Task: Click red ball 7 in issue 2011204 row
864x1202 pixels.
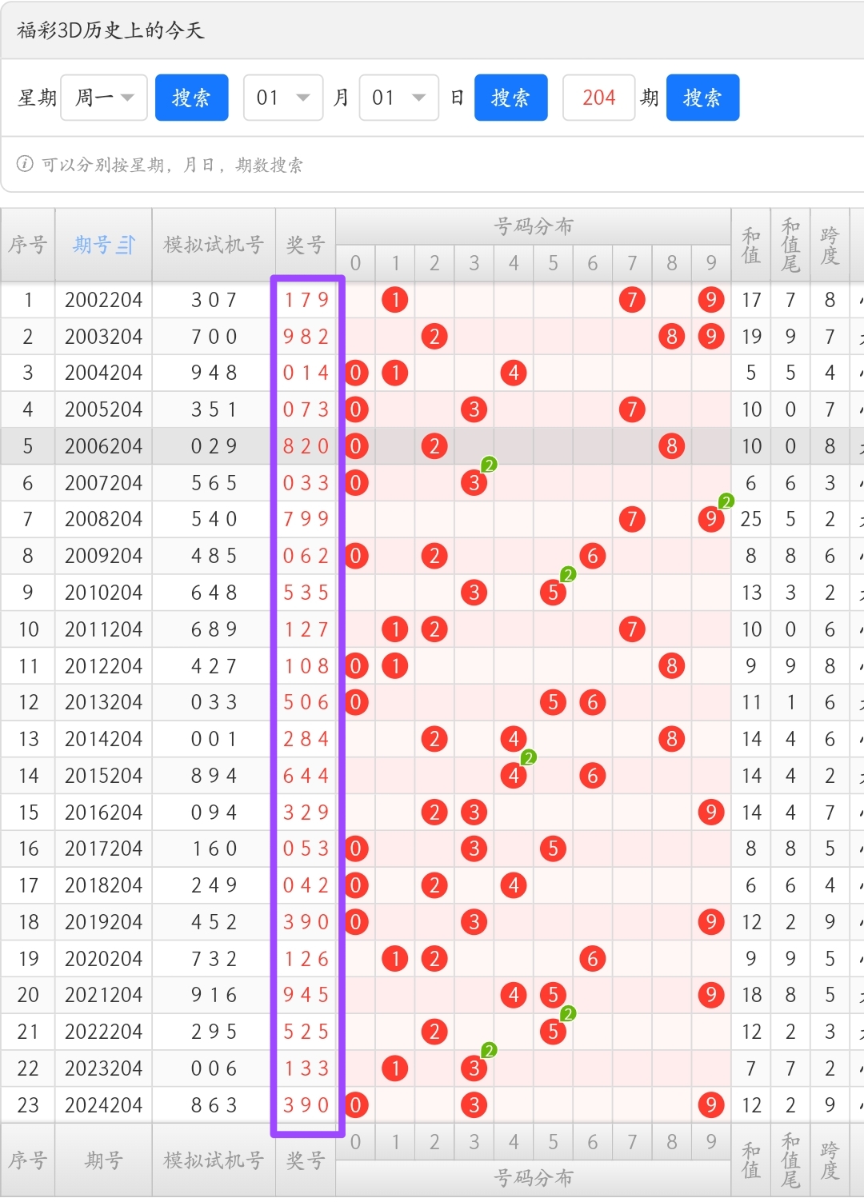Action: tap(632, 629)
